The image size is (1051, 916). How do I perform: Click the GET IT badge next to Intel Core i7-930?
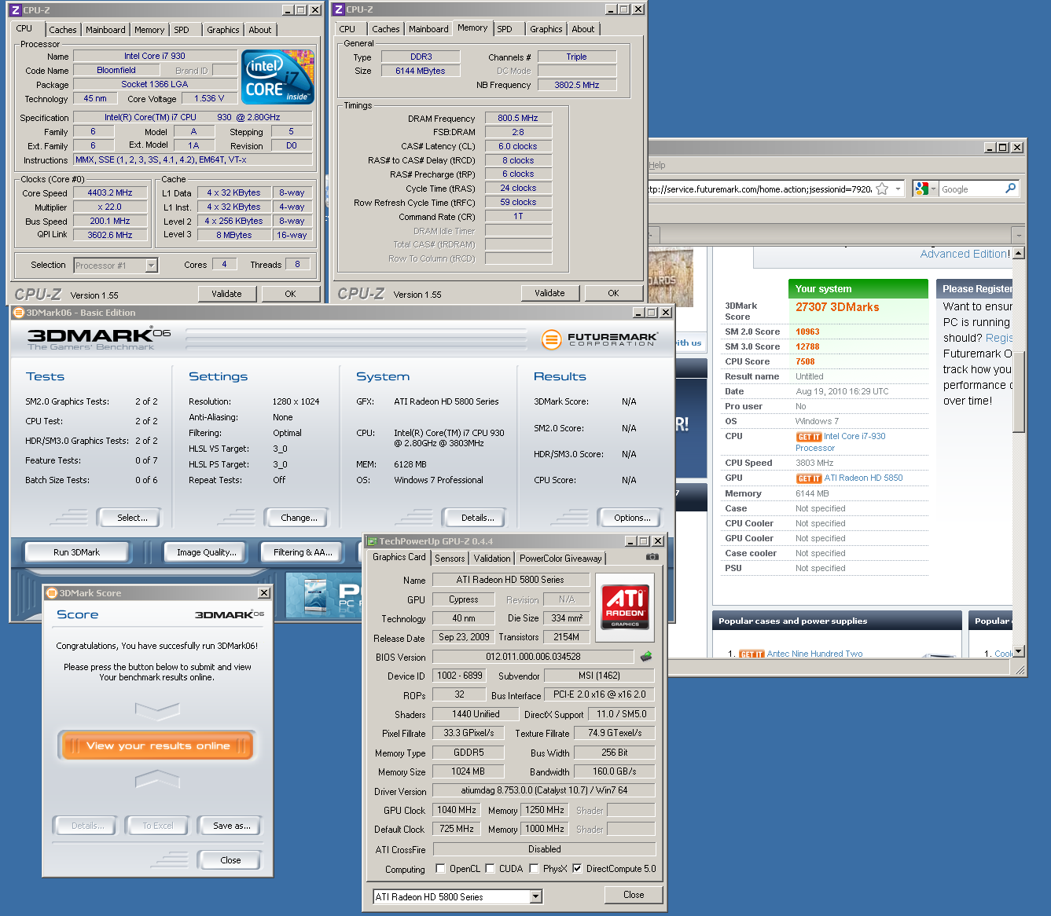[809, 437]
